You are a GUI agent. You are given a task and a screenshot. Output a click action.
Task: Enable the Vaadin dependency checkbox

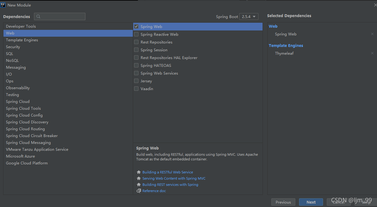pyautogui.click(x=136, y=89)
